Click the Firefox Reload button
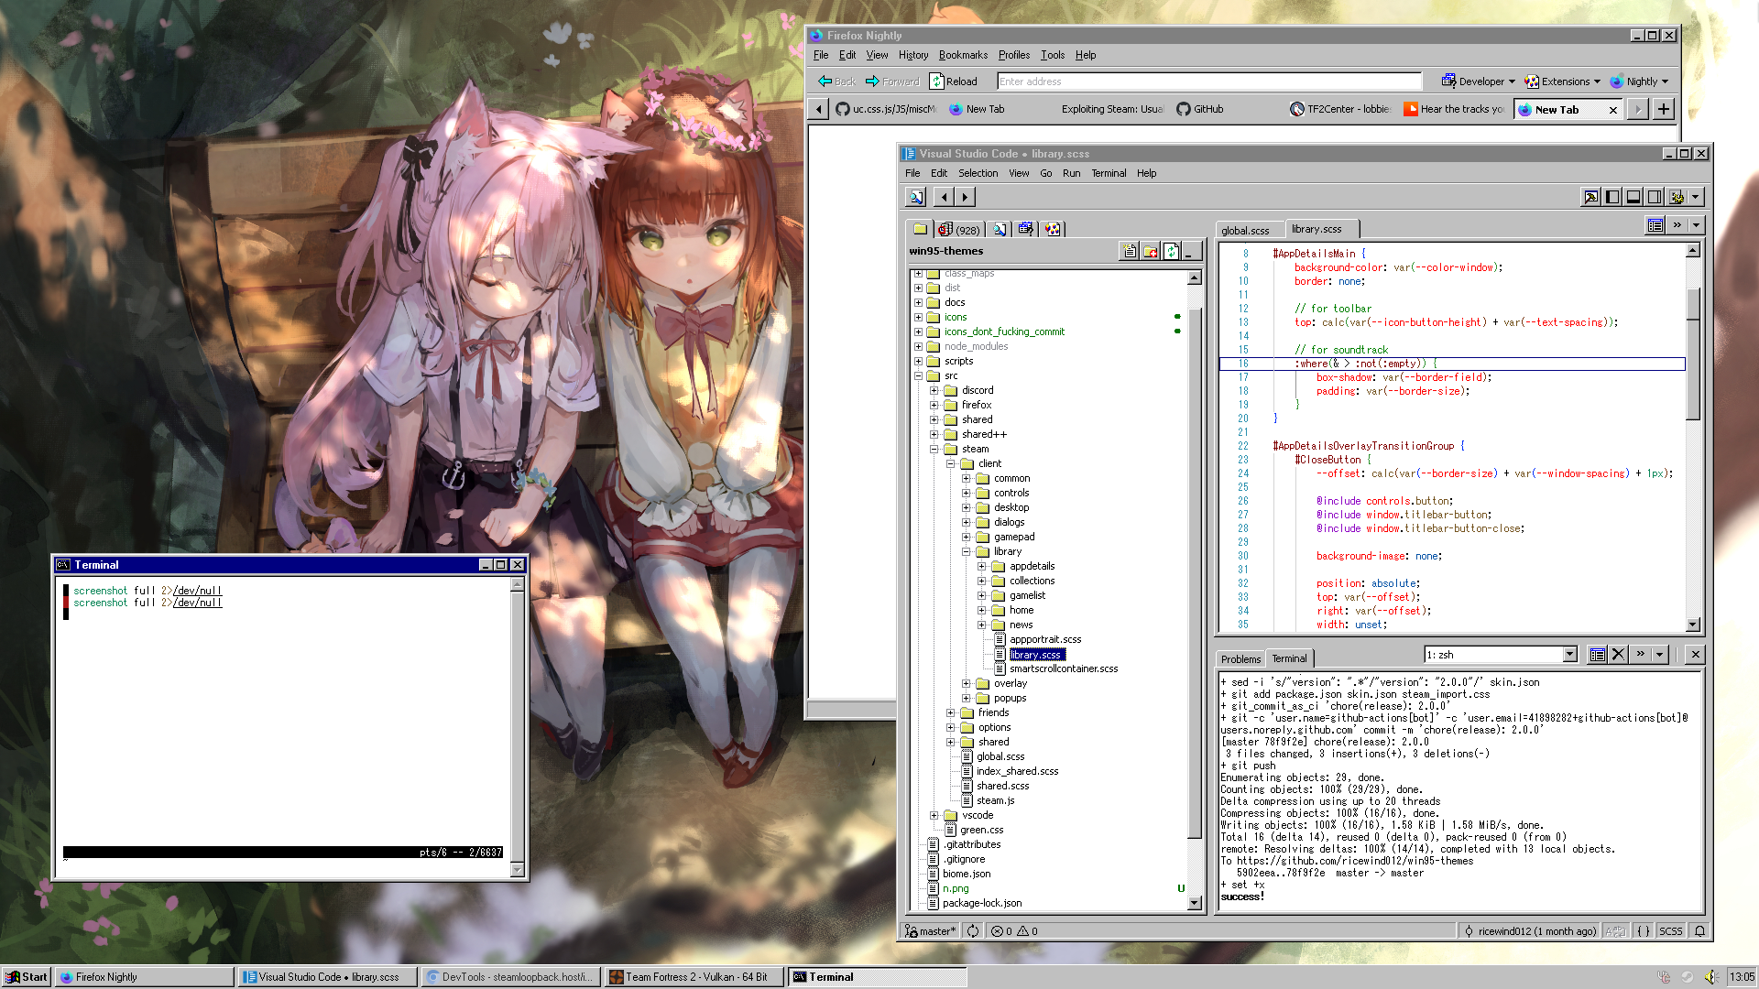The height and width of the screenshot is (989, 1759). [954, 82]
